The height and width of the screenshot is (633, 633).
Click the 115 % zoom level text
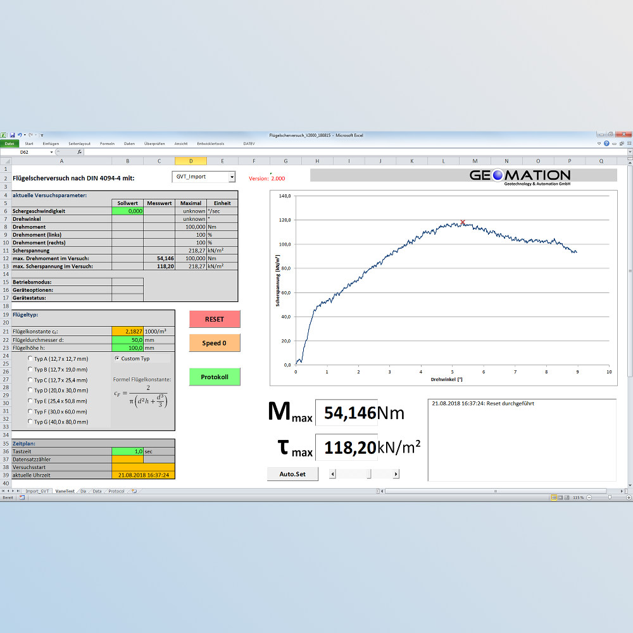[578, 498]
